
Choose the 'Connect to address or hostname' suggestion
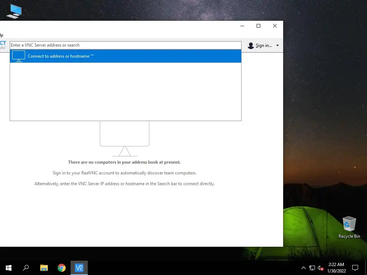click(x=125, y=56)
